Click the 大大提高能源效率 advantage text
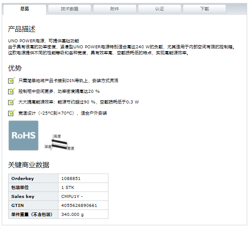 79,102
